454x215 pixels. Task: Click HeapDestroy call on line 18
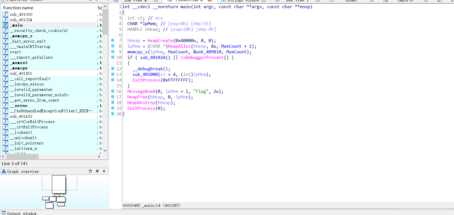141,103
